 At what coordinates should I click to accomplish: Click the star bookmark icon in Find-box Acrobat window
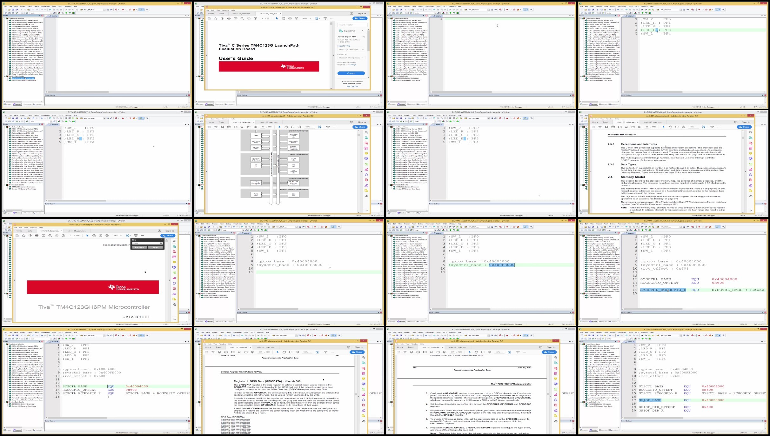click(23, 236)
